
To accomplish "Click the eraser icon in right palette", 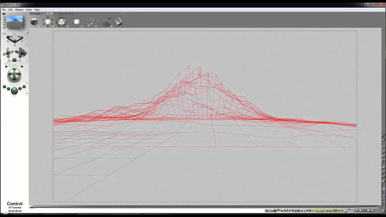I will point(384,140).
